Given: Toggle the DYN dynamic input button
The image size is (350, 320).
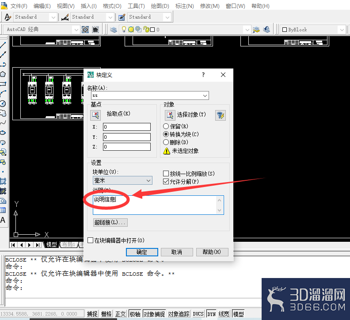Looking at the screenshot, I should point(211,314).
